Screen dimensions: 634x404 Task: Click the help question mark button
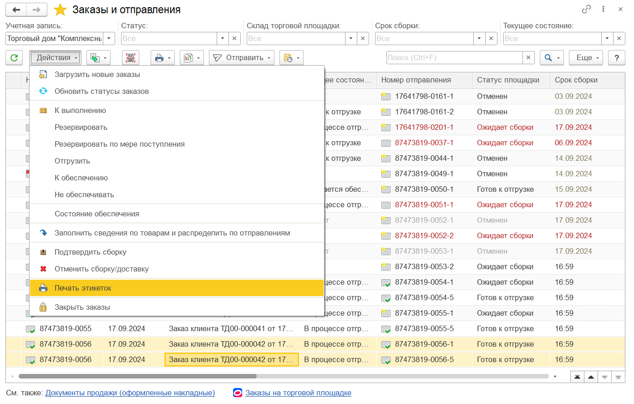[616, 58]
